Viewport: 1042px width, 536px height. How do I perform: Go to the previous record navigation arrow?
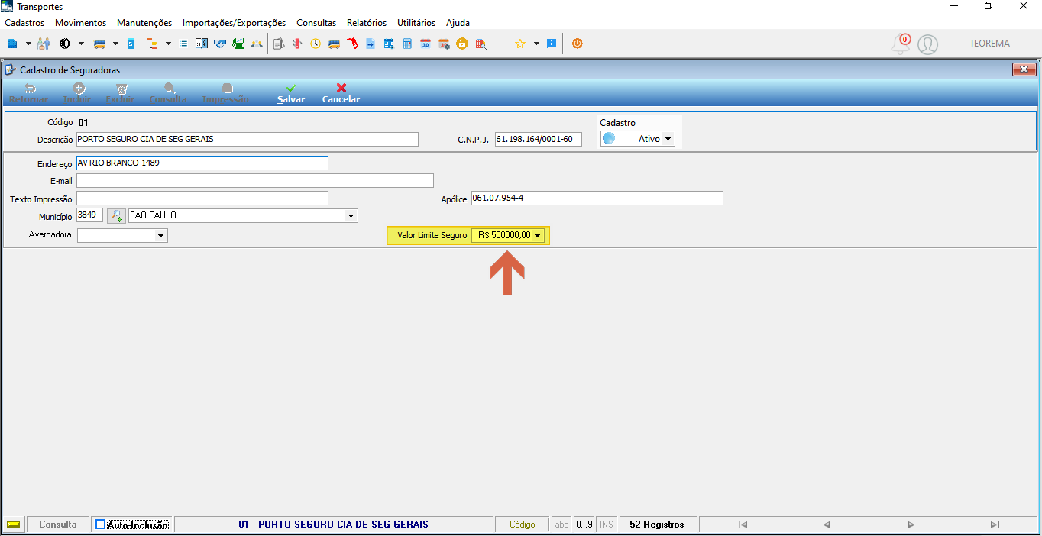[826, 525]
